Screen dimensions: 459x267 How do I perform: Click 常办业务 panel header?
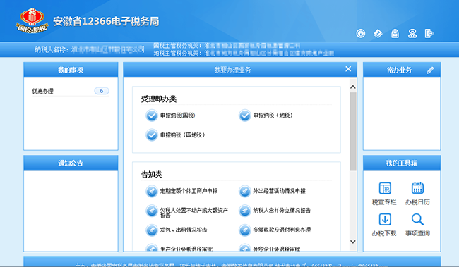402,70
